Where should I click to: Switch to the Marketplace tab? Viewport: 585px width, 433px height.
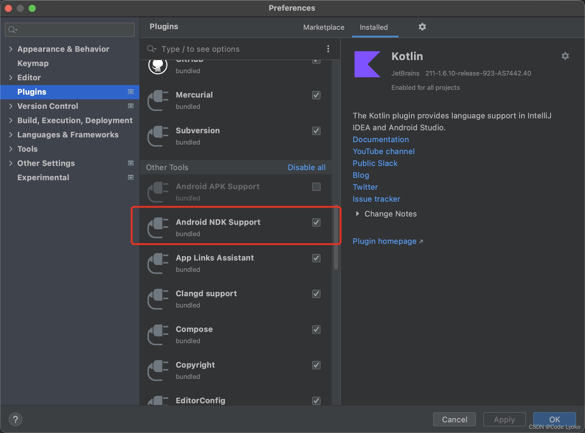point(323,27)
